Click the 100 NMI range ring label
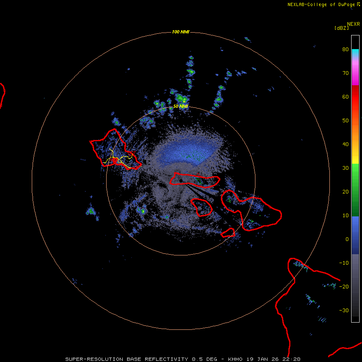The image size is (362, 362). [181, 32]
